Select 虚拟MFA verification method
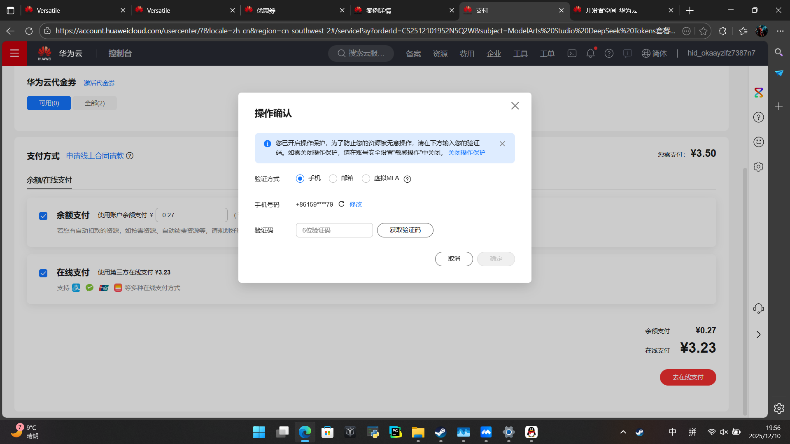This screenshot has height=444, width=790. tap(366, 179)
